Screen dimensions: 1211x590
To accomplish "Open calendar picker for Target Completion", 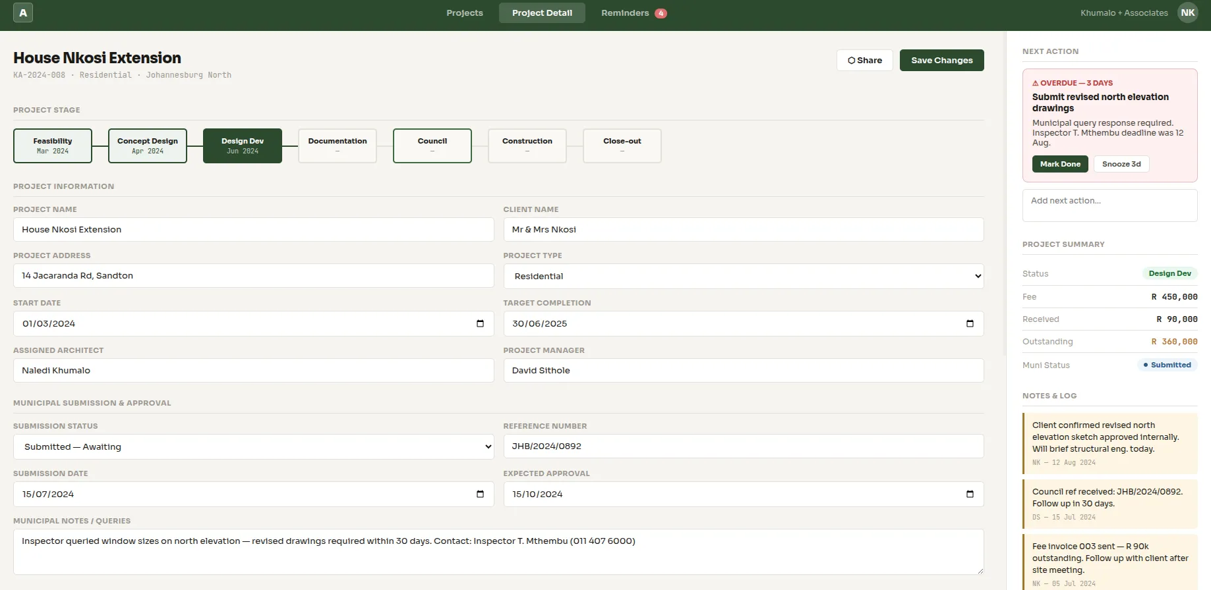I will click(x=970, y=323).
